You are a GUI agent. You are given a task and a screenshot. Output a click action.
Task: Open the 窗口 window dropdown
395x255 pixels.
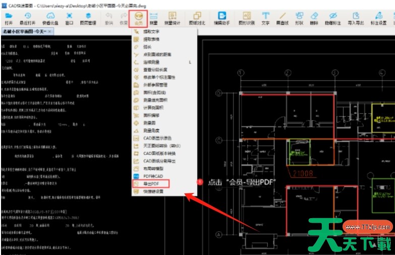69,19
